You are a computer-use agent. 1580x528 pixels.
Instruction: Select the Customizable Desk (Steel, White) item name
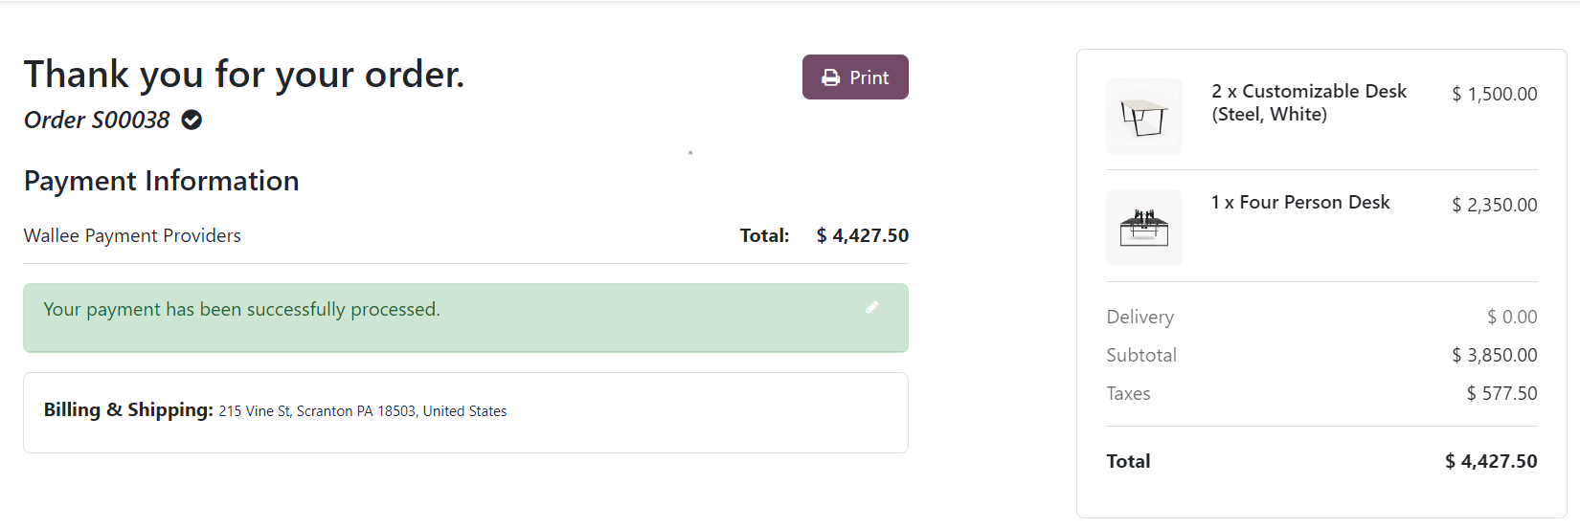pyautogui.click(x=1308, y=102)
